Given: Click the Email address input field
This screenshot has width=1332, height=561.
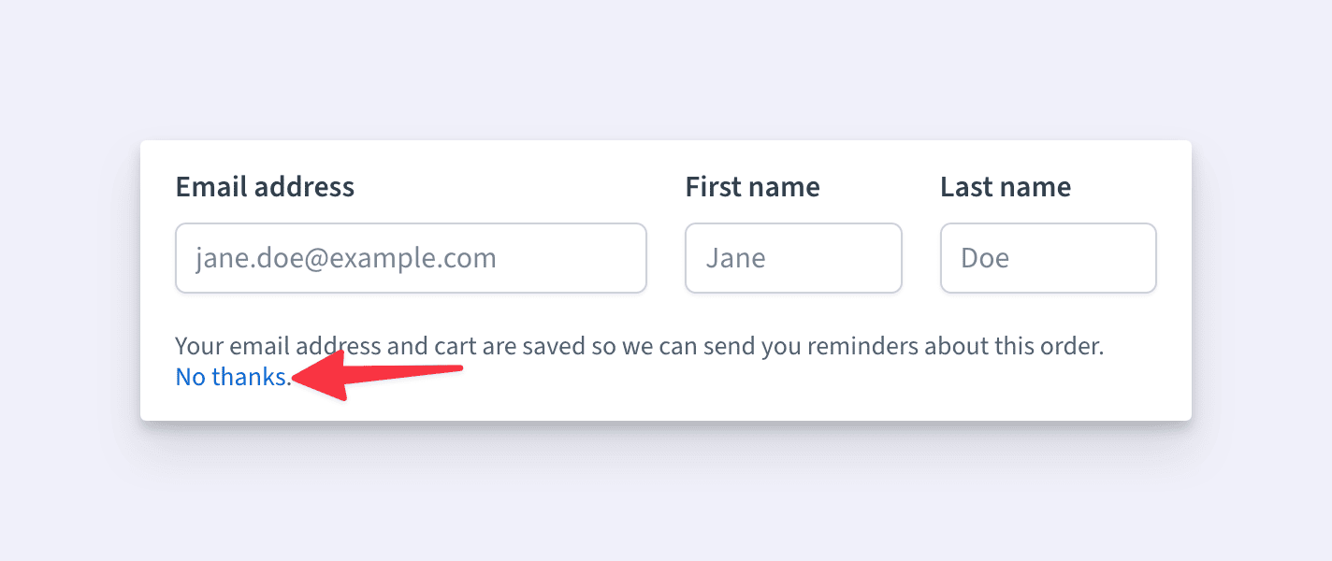Looking at the screenshot, I should [x=411, y=258].
